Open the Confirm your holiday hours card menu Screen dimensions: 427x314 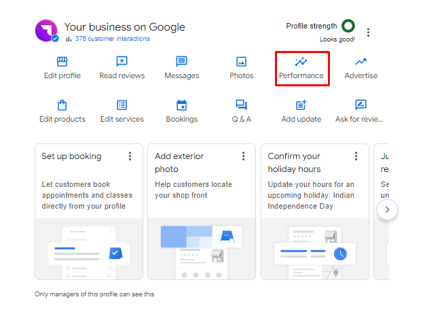[x=356, y=156]
